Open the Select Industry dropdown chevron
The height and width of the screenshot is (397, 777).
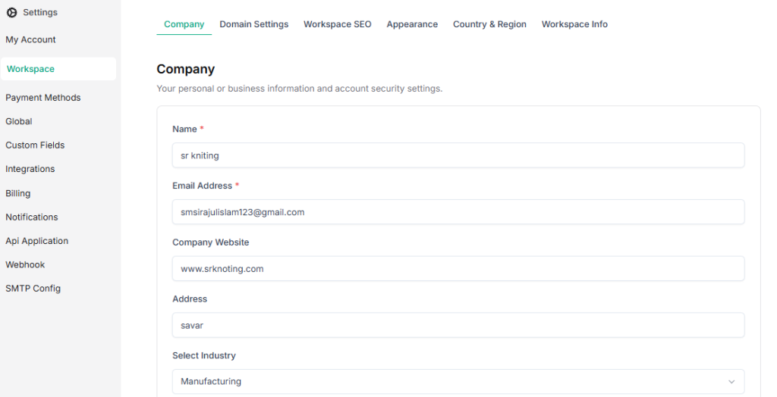pos(731,382)
